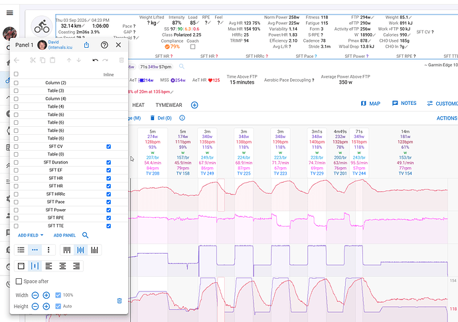Image resolution: width=458 pixels, height=322 pixels.
Task: Select the 71s 349w interval column
Action: pos(359,153)
